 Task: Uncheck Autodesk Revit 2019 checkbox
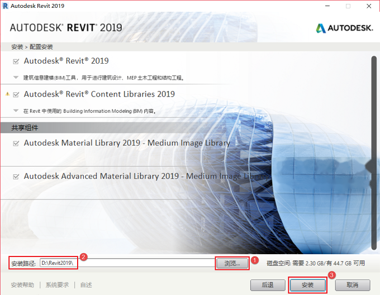point(16,61)
